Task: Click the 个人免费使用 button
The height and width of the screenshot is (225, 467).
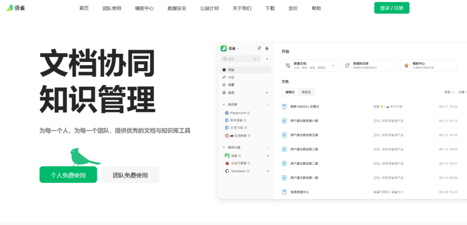Action: coord(68,175)
